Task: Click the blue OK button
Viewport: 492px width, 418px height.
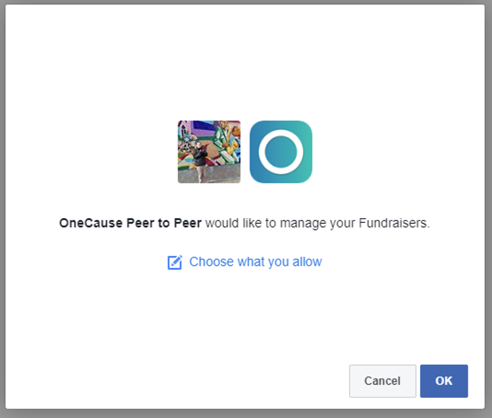Action: click(444, 381)
